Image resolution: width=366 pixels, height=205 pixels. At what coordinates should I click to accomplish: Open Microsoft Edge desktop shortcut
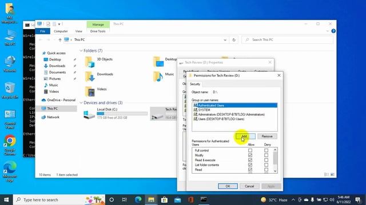10,171
